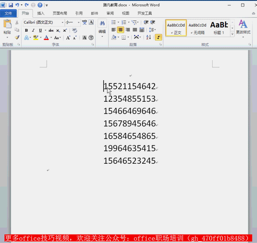
Task: Toggle center alignment button
Action: click(121, 30)
